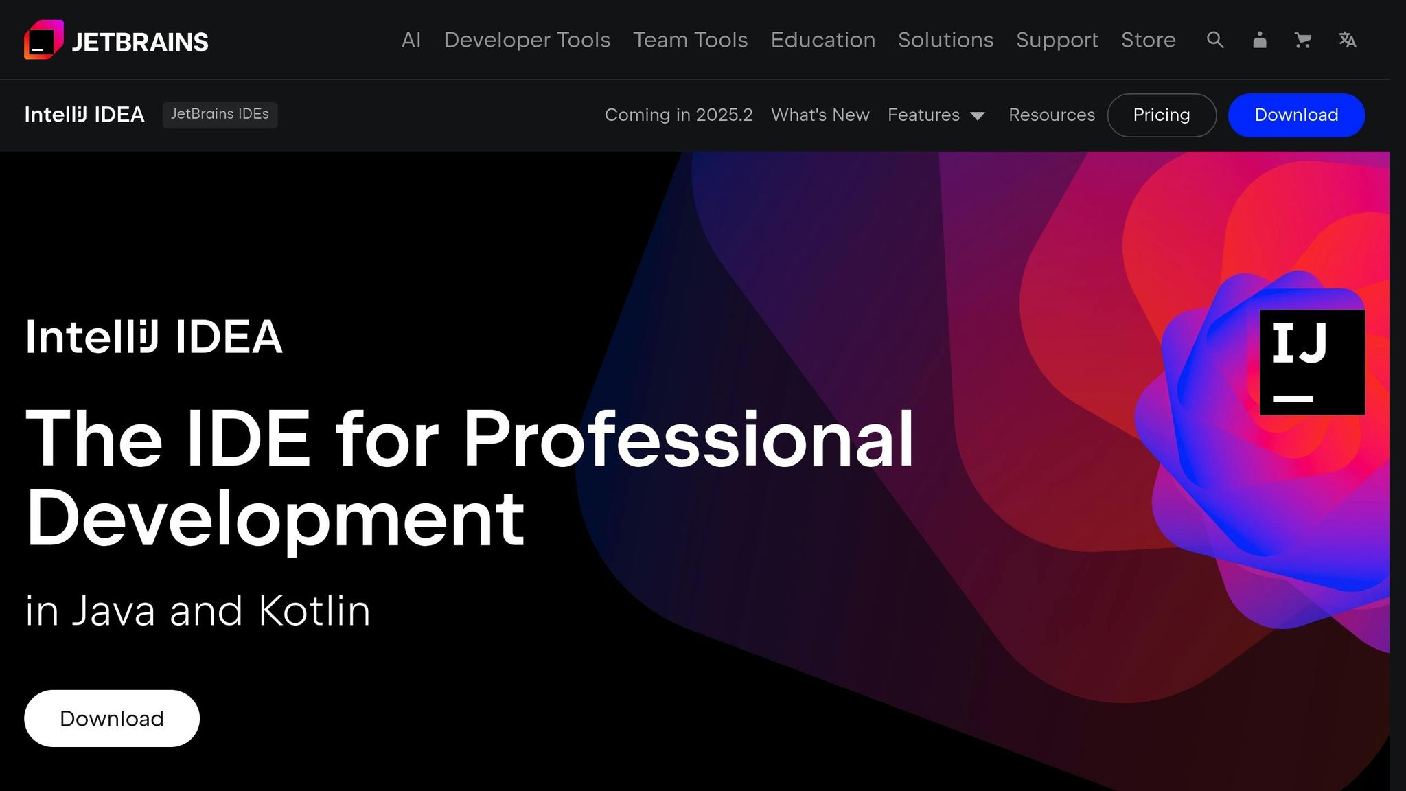1406x791 pixels.
Task: Click the Pricing button
Action: 1162,115
